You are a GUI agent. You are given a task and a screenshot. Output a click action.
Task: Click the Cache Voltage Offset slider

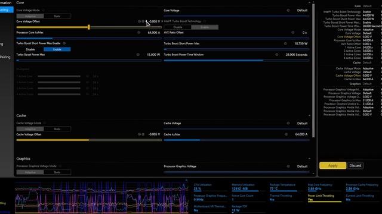89,140
